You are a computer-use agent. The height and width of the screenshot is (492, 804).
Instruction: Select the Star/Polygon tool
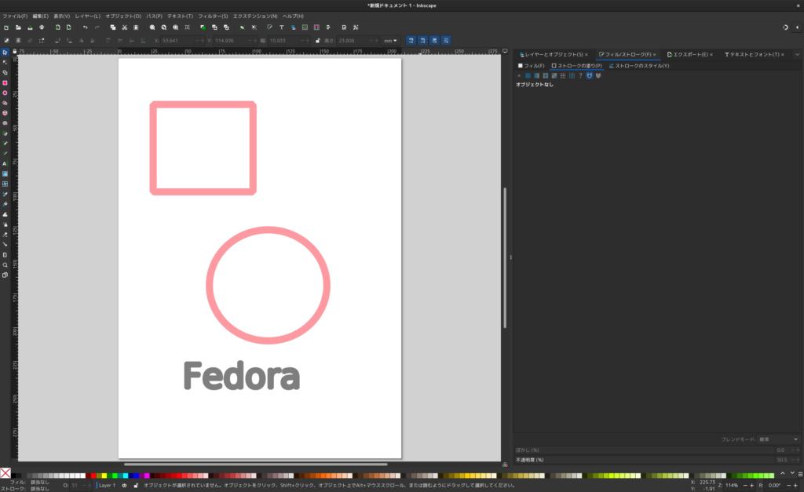click(5, 103)
